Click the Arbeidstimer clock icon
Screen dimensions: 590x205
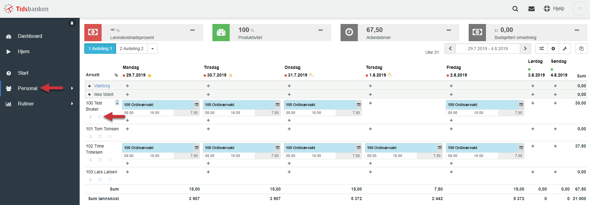tap(349, 33)
